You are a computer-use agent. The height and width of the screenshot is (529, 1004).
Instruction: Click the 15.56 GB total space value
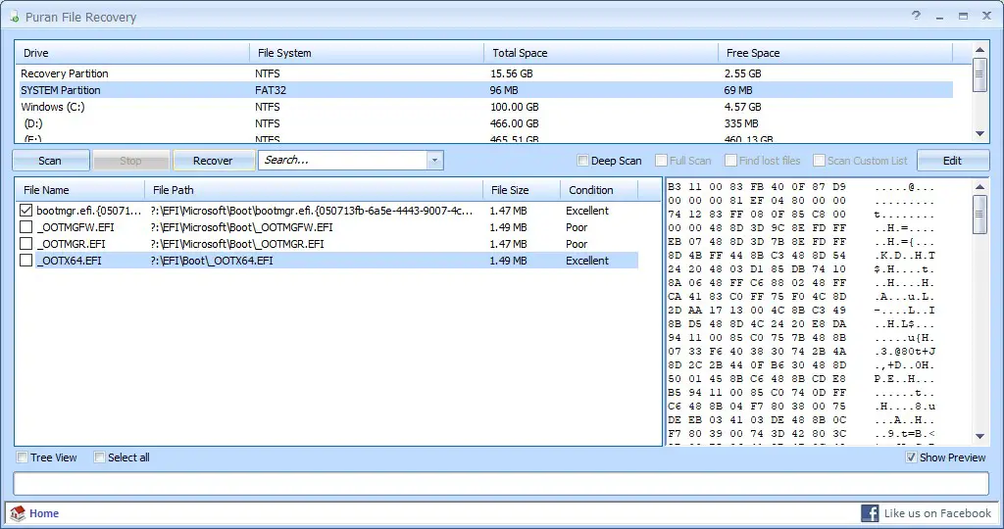pyautogui.click(x=511, y=73)
